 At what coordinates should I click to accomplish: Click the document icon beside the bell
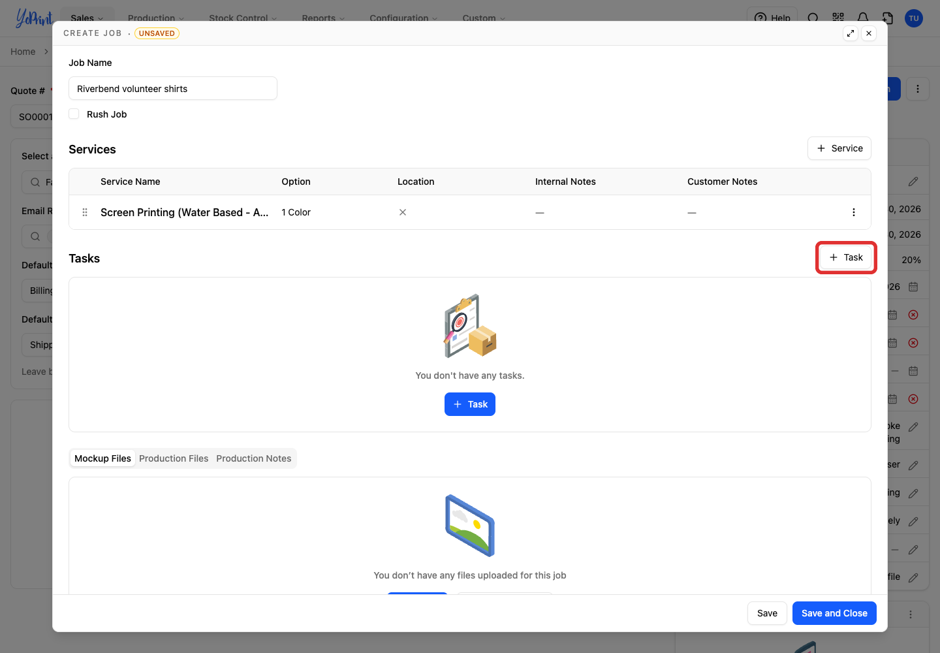pyautogui.click(x=888, y=17)
